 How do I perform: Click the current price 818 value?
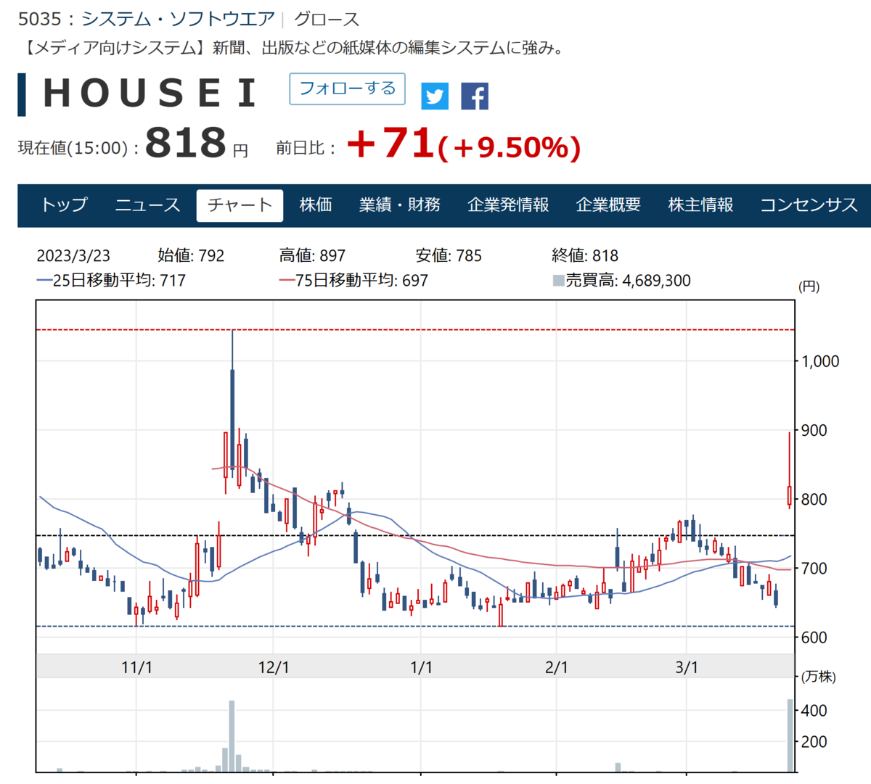pyautogui.click(x=187, y=142)
